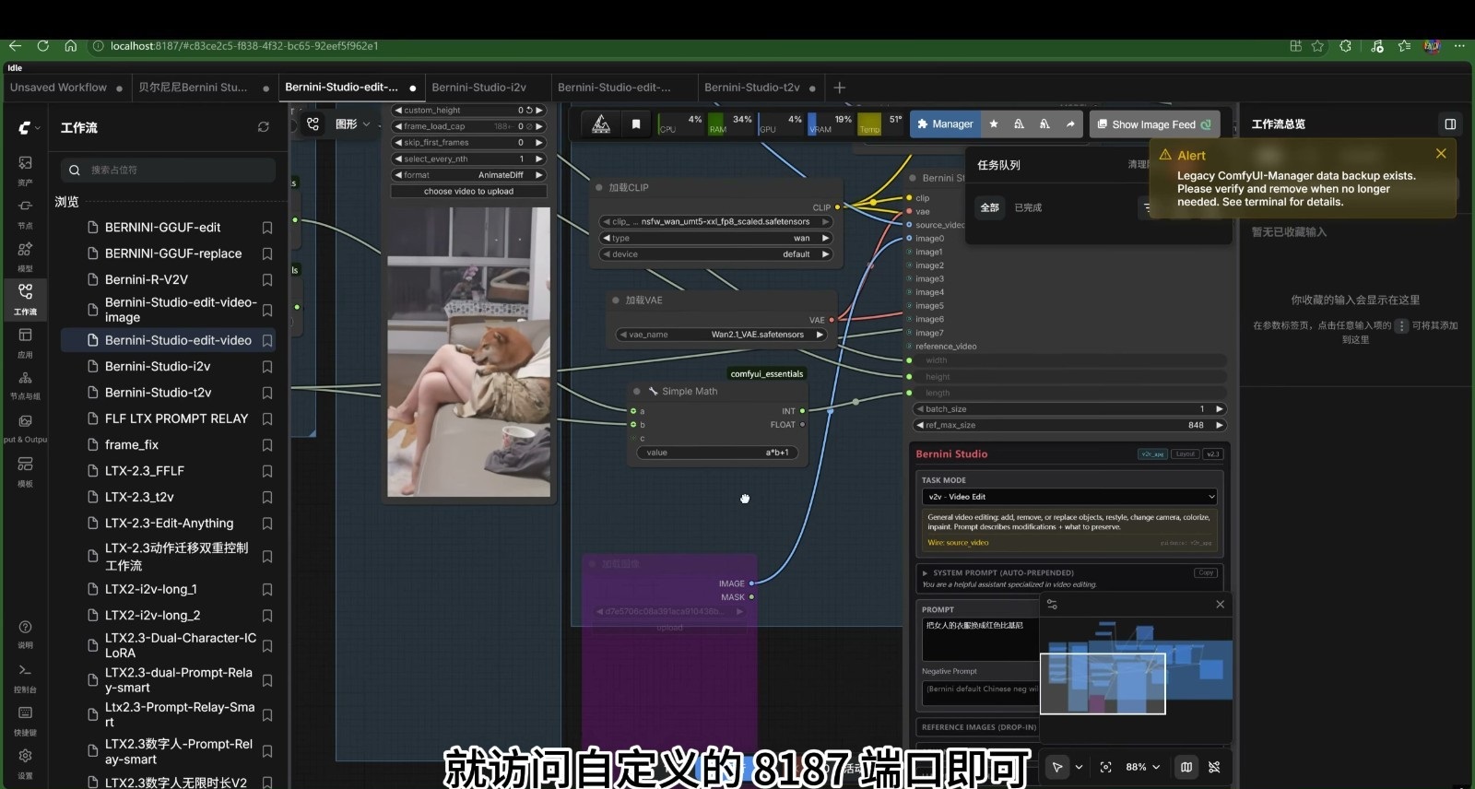The image size is (1475, 789).
Task: Click Show Image Feed button
Action: click(x=1153, y=124)
